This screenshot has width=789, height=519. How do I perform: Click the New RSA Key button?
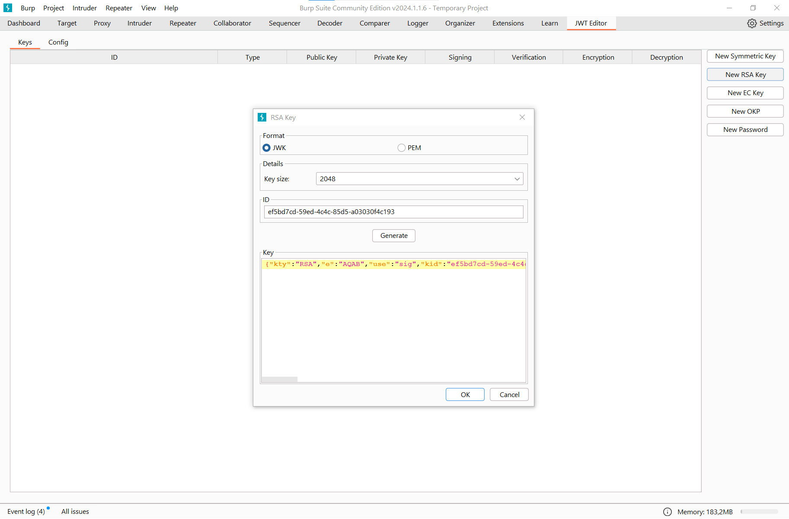[745, 74]
